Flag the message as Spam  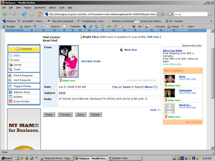pyautogui.click(x=126, y=87)
